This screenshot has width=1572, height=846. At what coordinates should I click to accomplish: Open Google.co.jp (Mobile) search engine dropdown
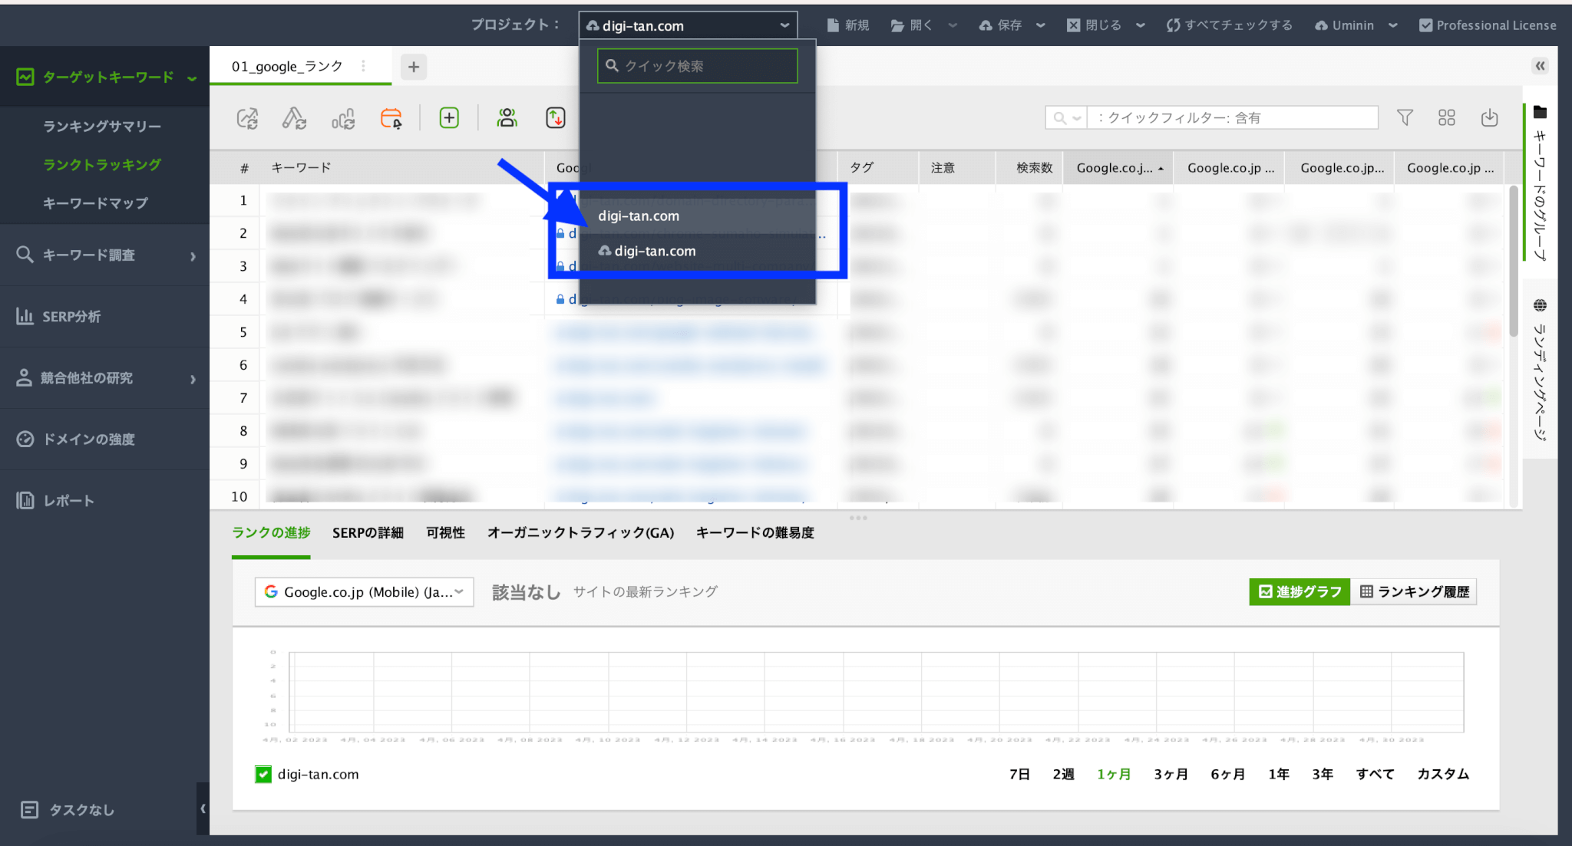pos(364,592)
